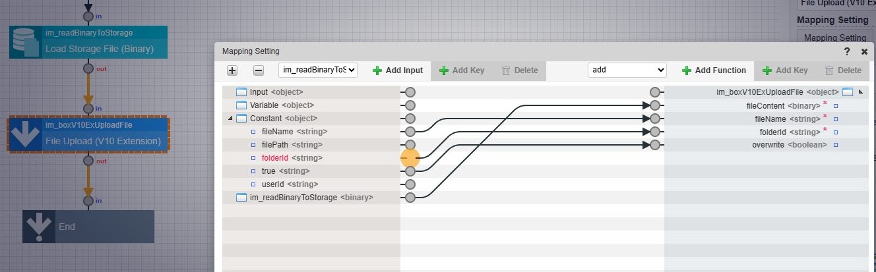Click the help question mark icon
Image resolution: width=876 pixels, height=272 pixels.
click(847, 51)
